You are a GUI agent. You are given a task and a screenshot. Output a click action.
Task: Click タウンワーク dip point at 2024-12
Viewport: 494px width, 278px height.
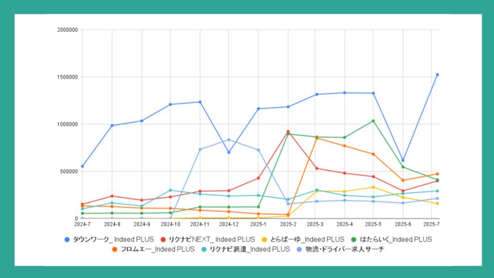click(228, 152)
